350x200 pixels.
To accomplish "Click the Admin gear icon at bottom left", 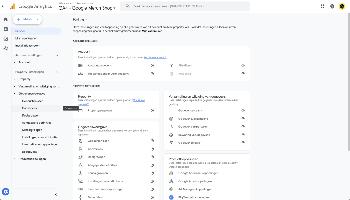I will point(5,192).
